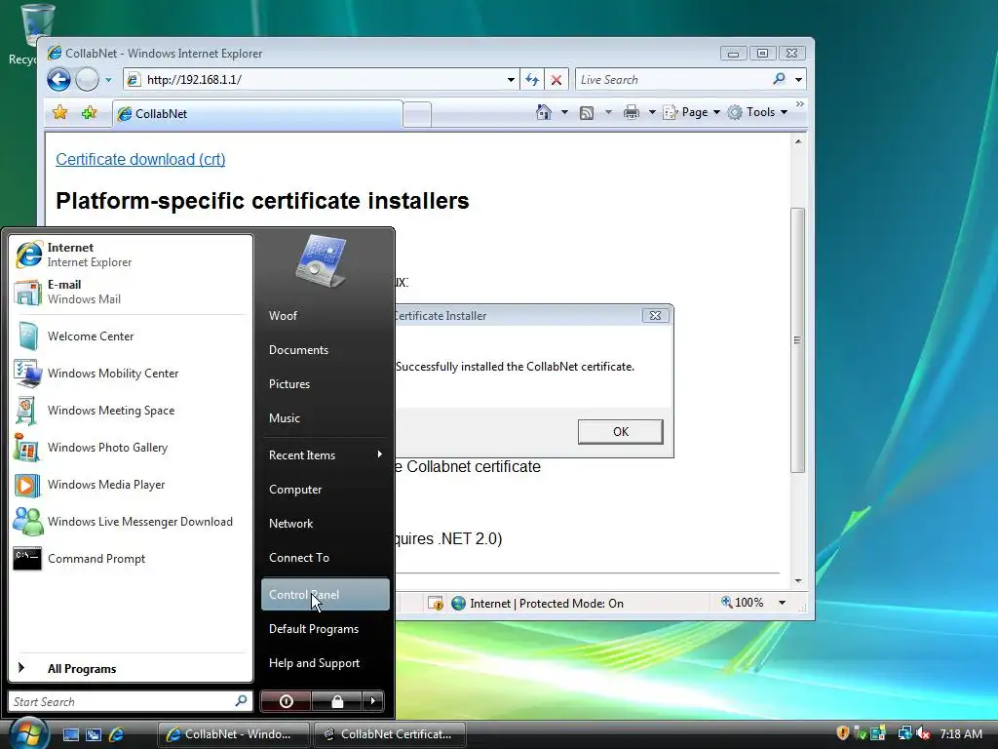Expand the address bar URL history dropdown

click(511, 80)
